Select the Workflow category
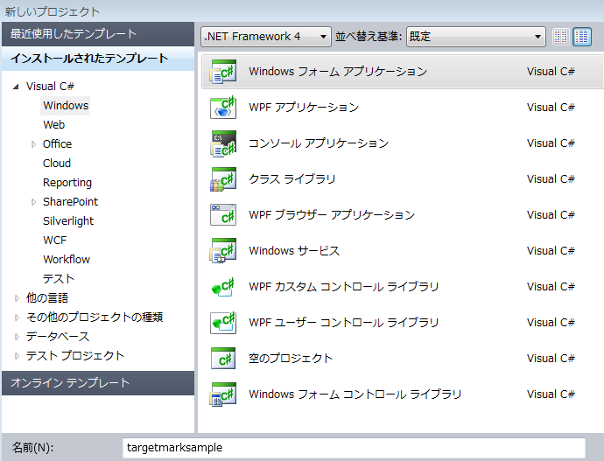The height and width of the screenshot is (461, 604). pyautogui.click(x=67, y=259)
